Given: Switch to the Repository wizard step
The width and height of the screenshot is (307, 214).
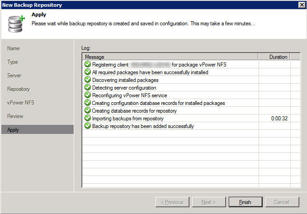Looking at the screenshot, I should 19,89.
